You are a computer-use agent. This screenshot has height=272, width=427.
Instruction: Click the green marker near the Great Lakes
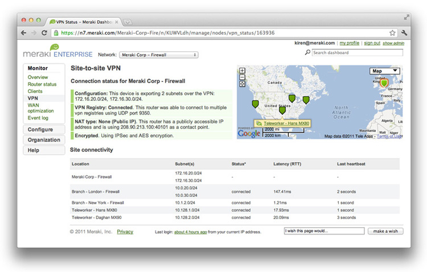(292, 98)
